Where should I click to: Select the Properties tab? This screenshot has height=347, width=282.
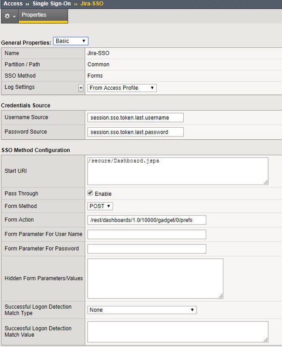(x=34, y=15)
